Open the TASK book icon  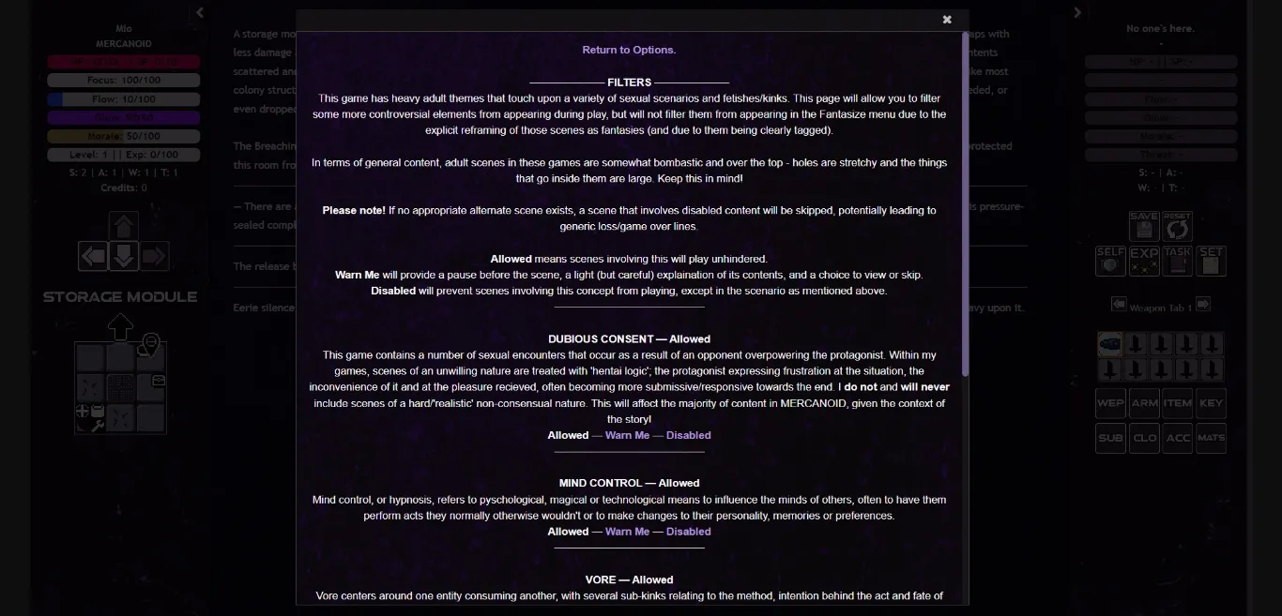(1178, 261)
